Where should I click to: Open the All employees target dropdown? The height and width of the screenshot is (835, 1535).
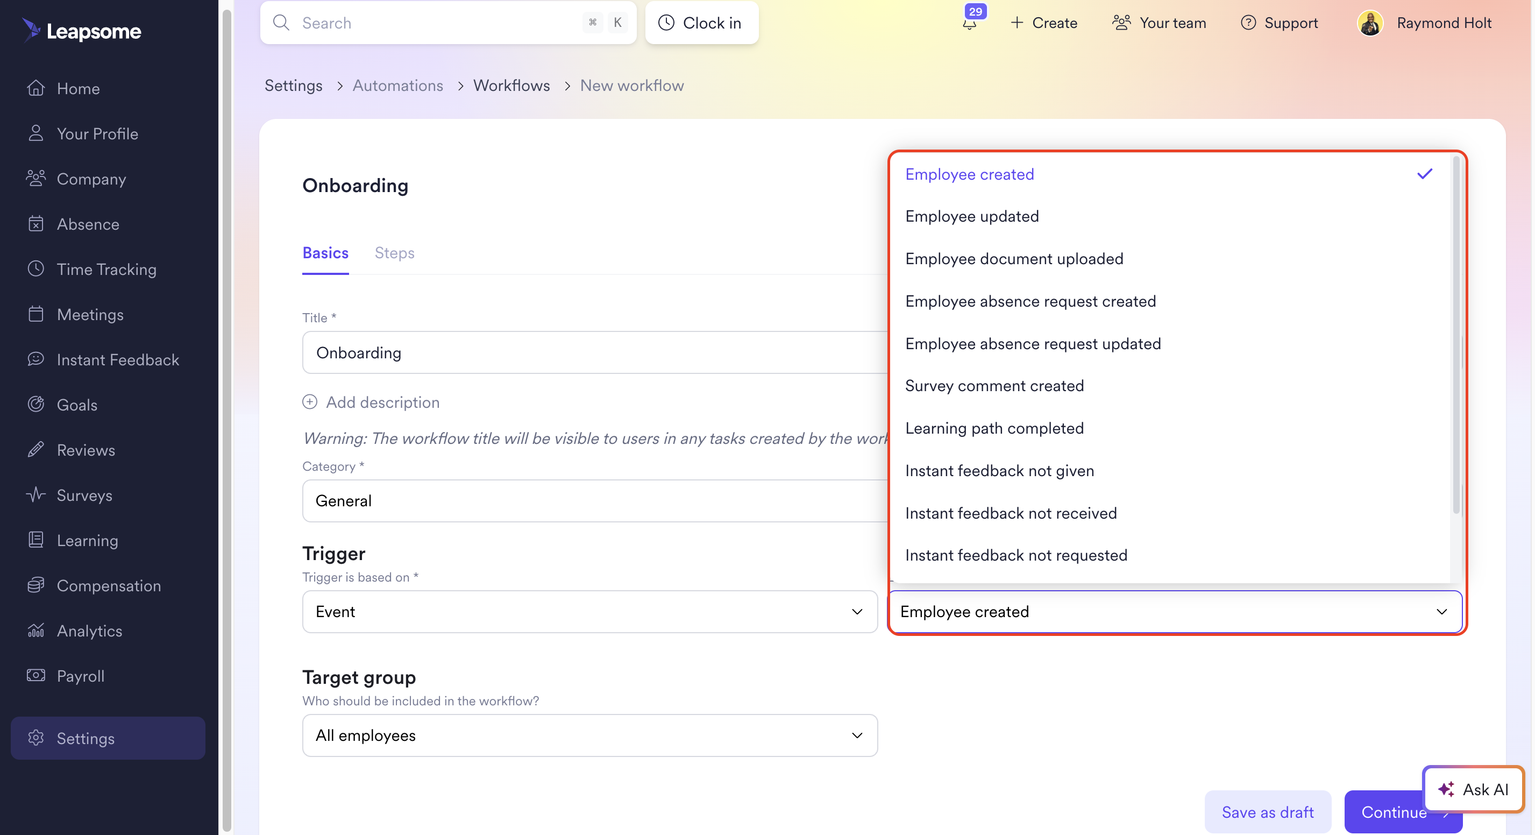pos(589,735)
